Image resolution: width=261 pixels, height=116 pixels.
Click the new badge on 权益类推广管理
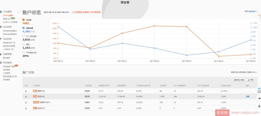[16, 66]
